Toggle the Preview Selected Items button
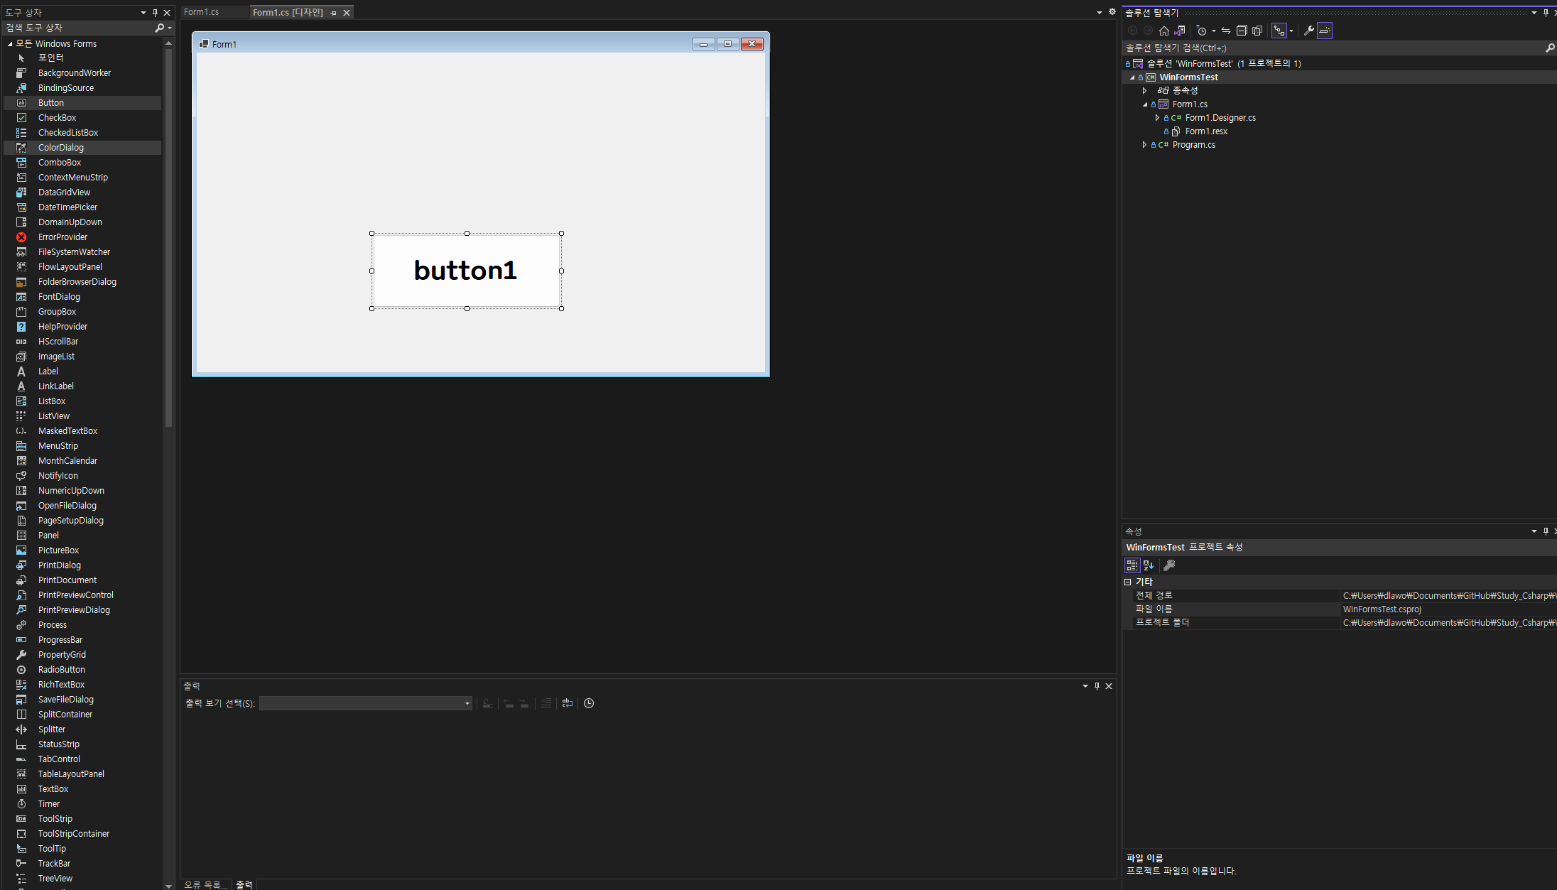1557x890 pixels. click(1325, 31)
